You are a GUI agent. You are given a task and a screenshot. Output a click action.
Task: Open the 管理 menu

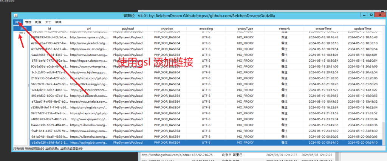(x=28, y=22)
